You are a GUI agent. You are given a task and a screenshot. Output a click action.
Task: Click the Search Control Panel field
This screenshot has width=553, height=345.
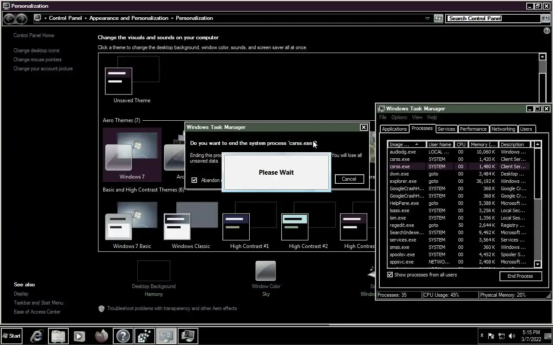(493, 18)
